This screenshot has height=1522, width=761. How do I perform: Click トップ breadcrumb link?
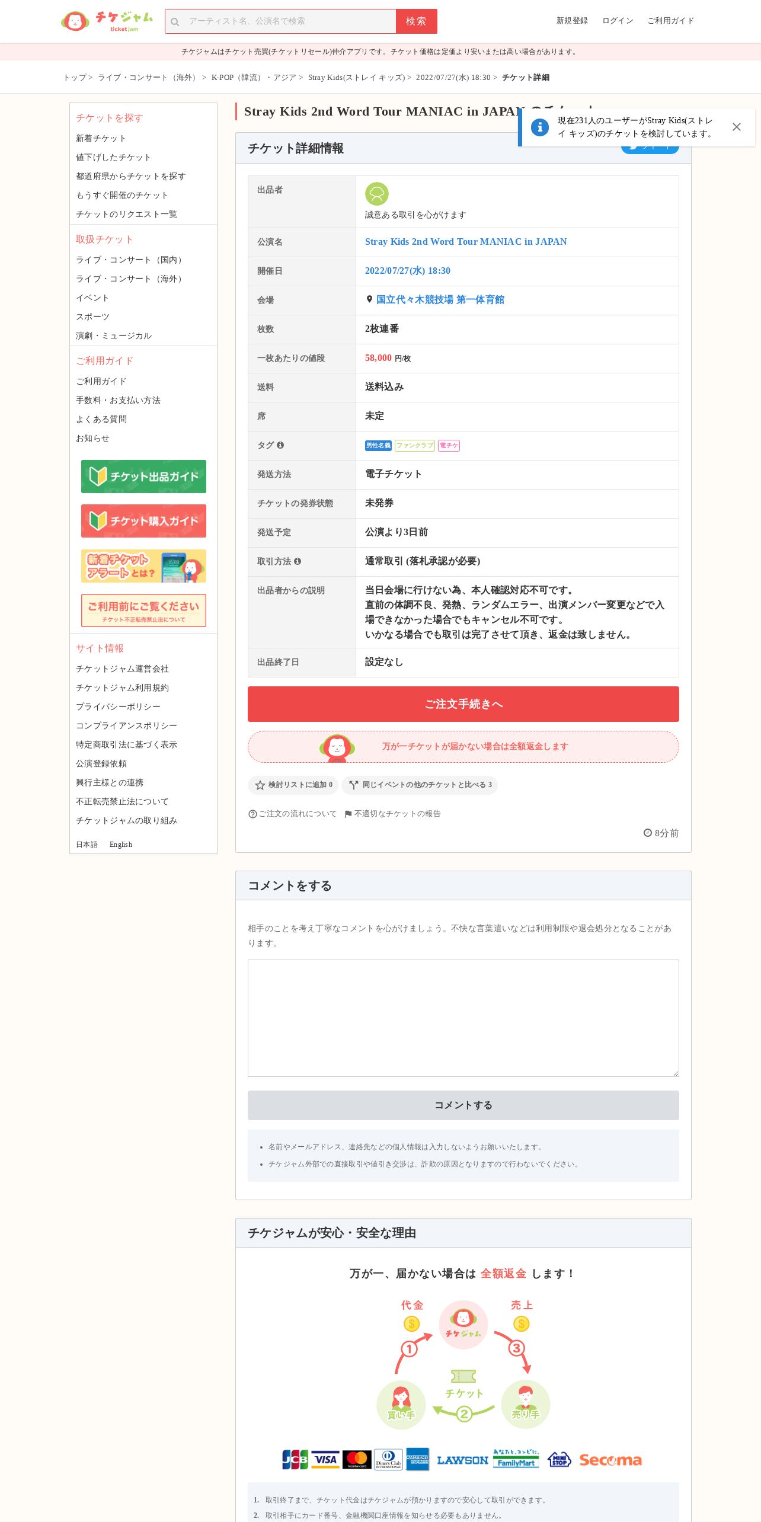click(x=75, y=78)
